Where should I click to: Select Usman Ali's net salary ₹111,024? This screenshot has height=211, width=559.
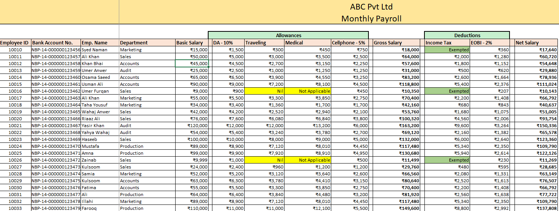[536, 84]
